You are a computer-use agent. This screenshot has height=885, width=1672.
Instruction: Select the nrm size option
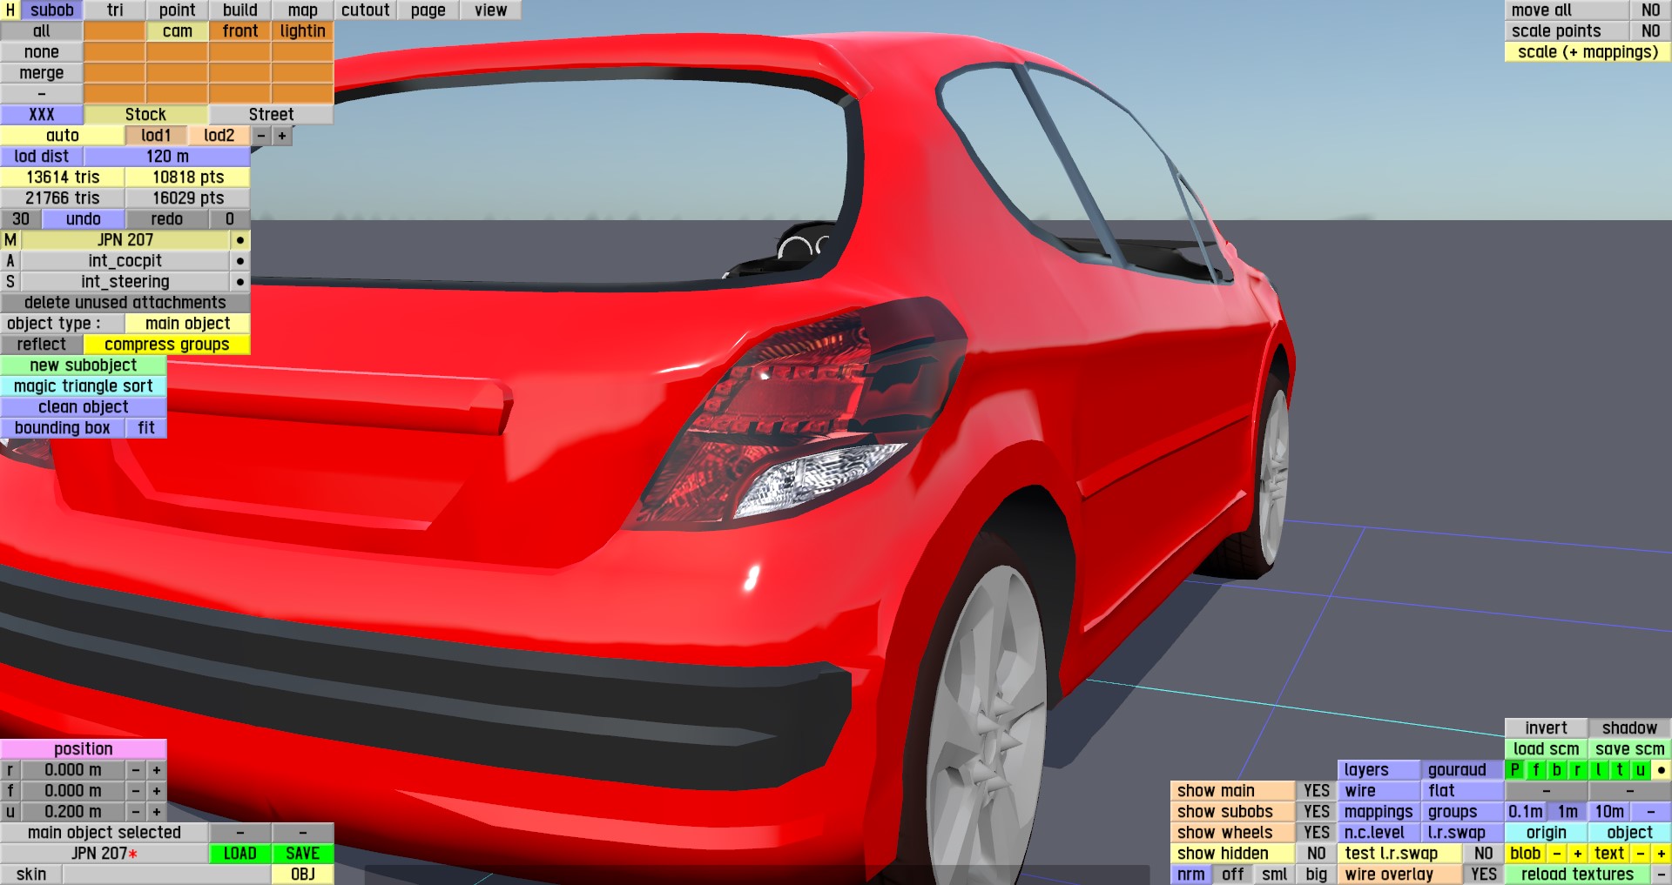pos(1191,875)
